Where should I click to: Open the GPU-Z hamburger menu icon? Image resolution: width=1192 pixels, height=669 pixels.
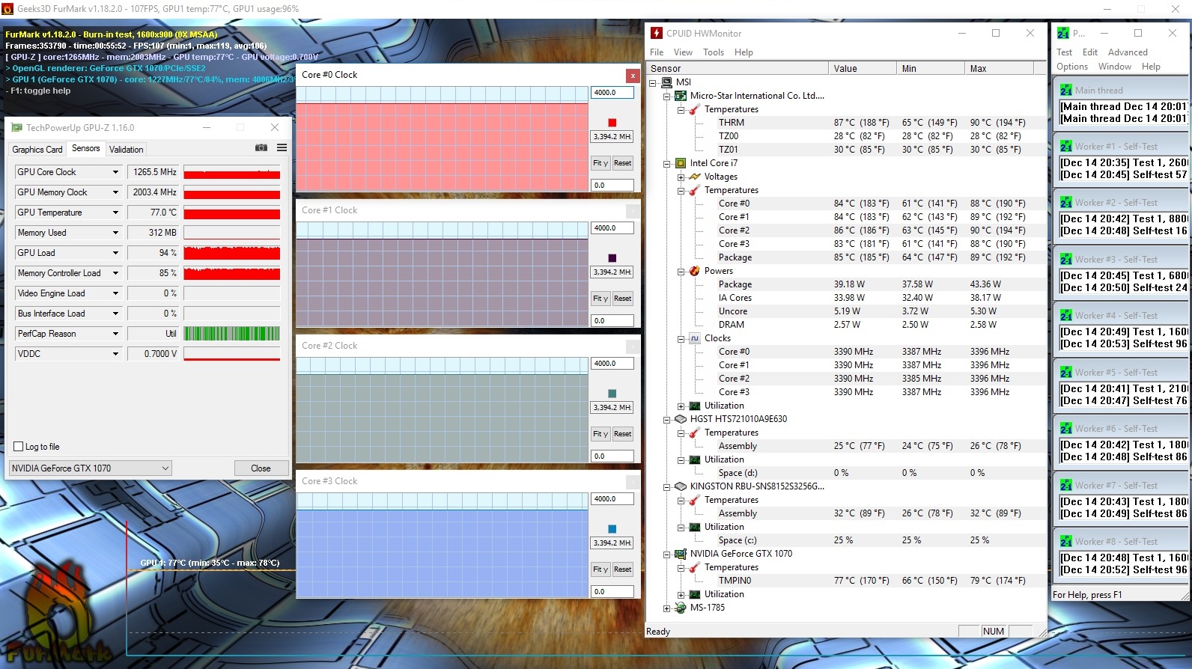point(282,148)
